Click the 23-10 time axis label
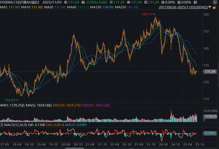219x149 pixels. click(x=151, y=144)
